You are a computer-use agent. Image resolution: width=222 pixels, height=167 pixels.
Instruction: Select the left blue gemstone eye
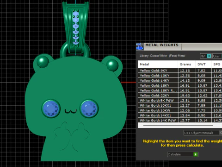pyautogui.click(x=51, y=109)
